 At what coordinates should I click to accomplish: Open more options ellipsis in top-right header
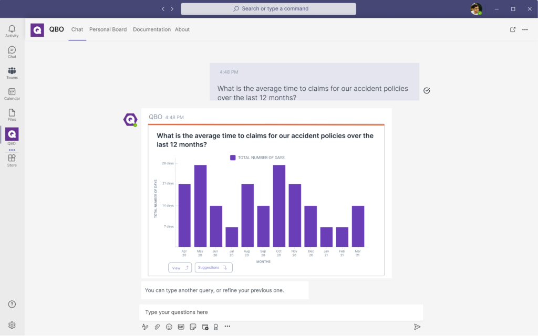pyautogui.click(x=525, y=30)
